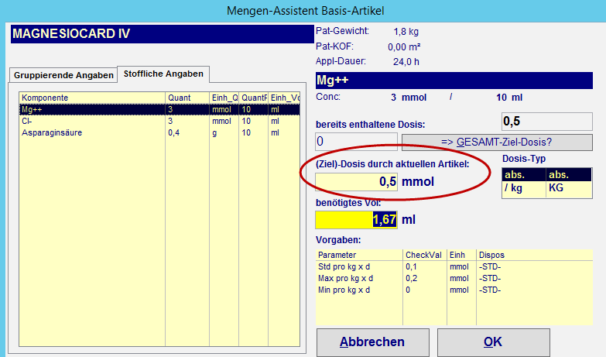This screenshot has width=606, height=357.
Task: Click the Quant column header
Action: tap(187, 98)
